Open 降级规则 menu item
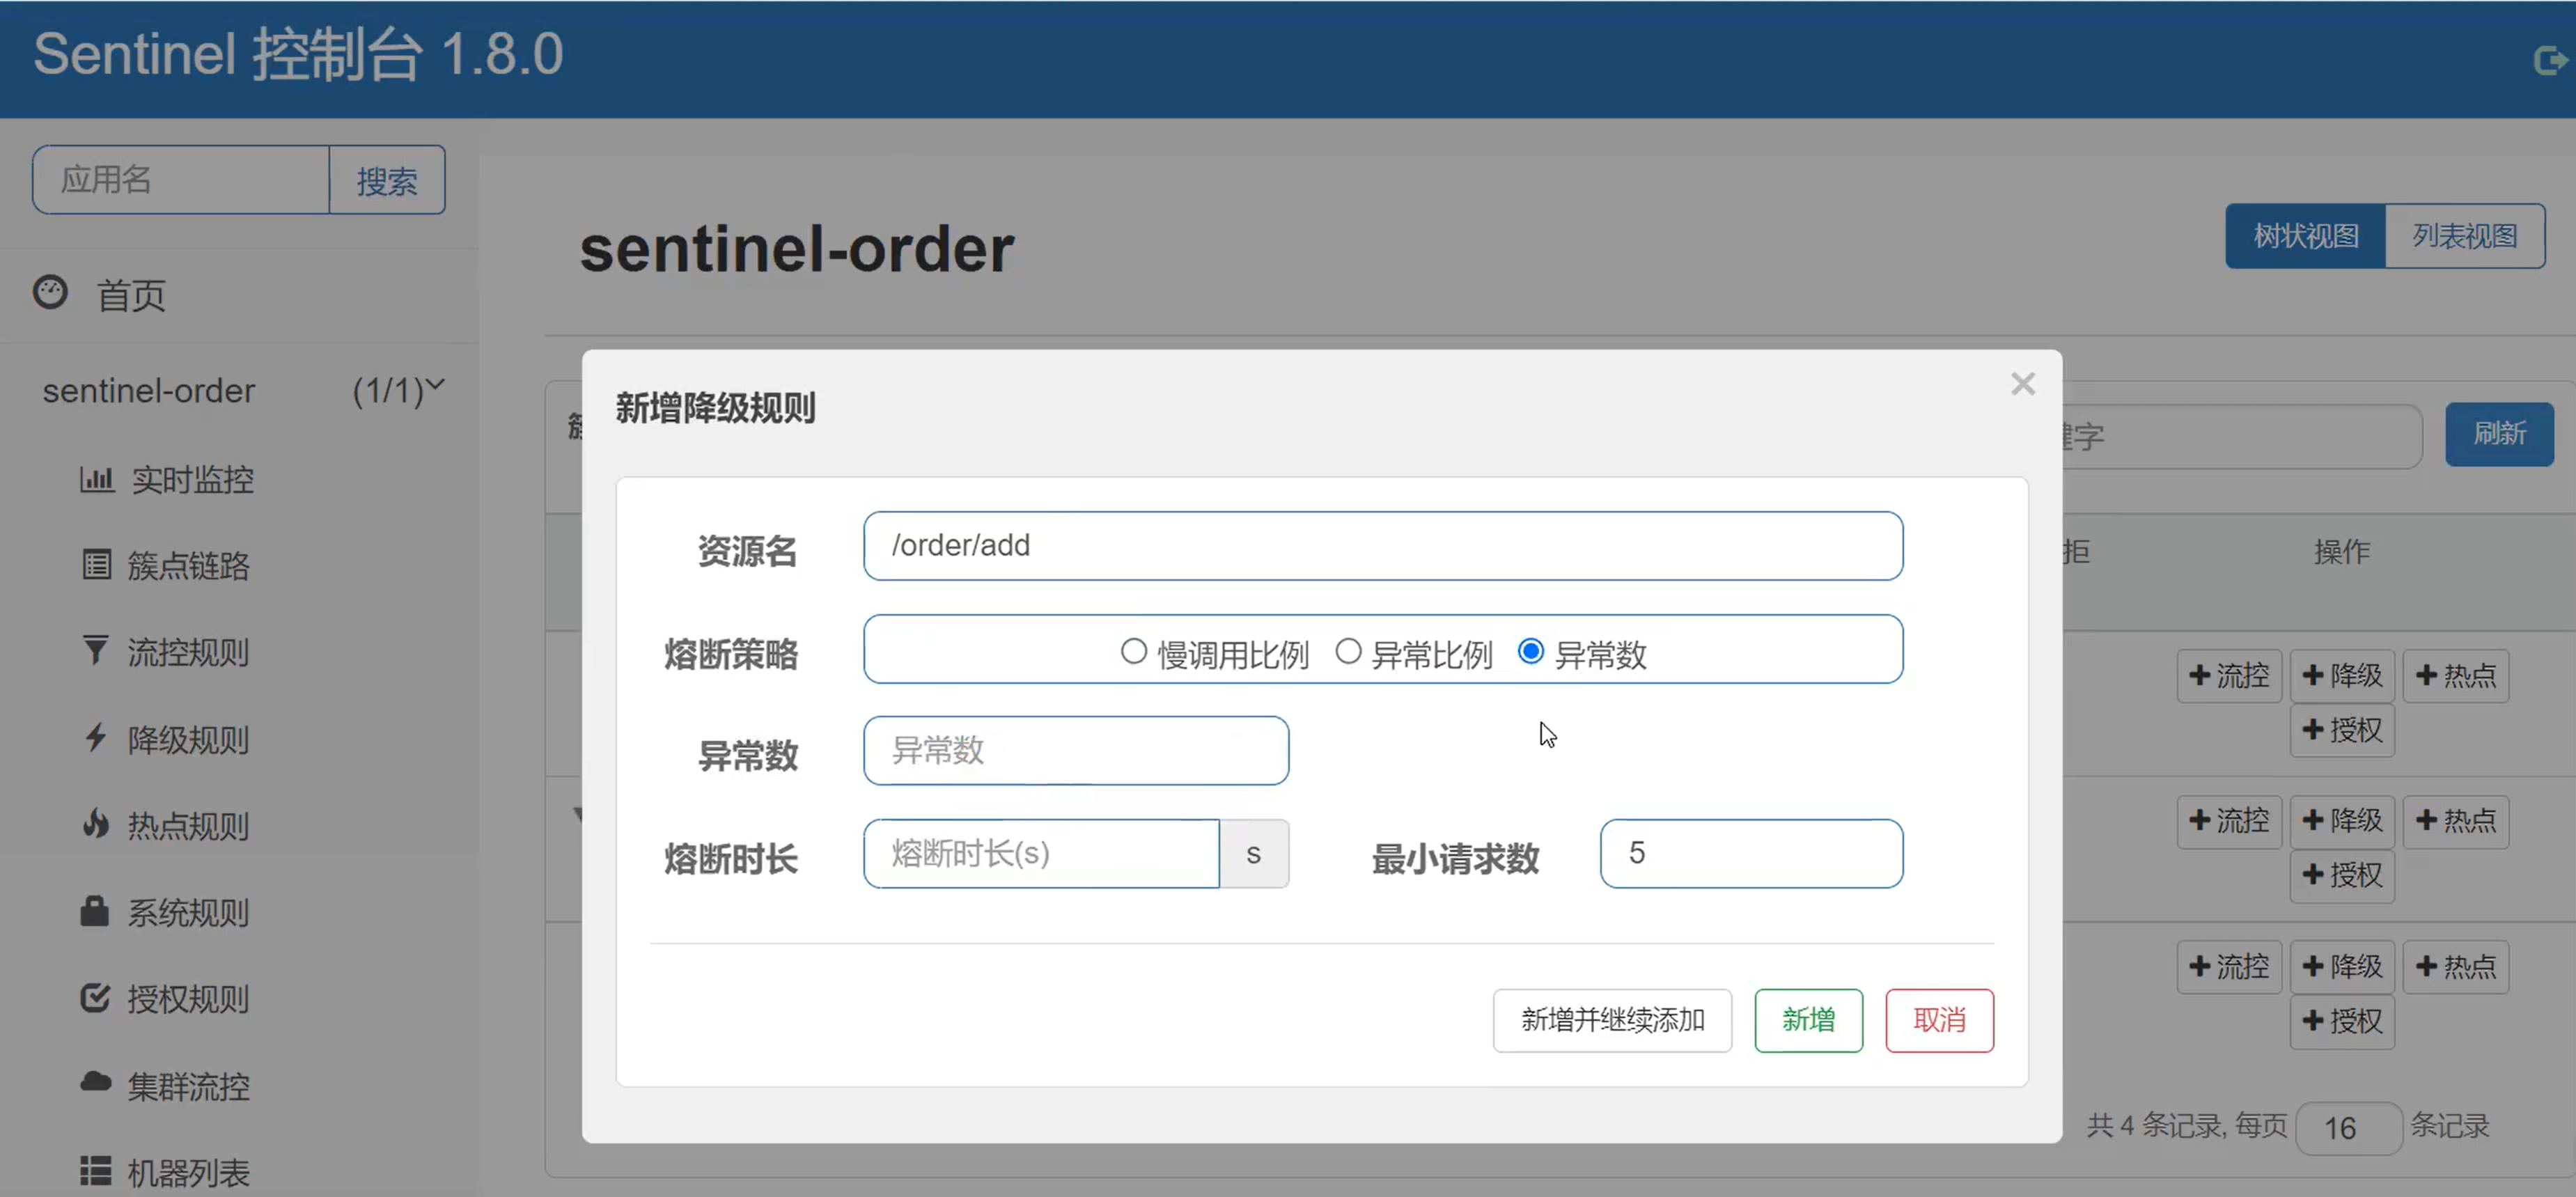This screenshot has height=1197, width=2576. pos(188,739)
